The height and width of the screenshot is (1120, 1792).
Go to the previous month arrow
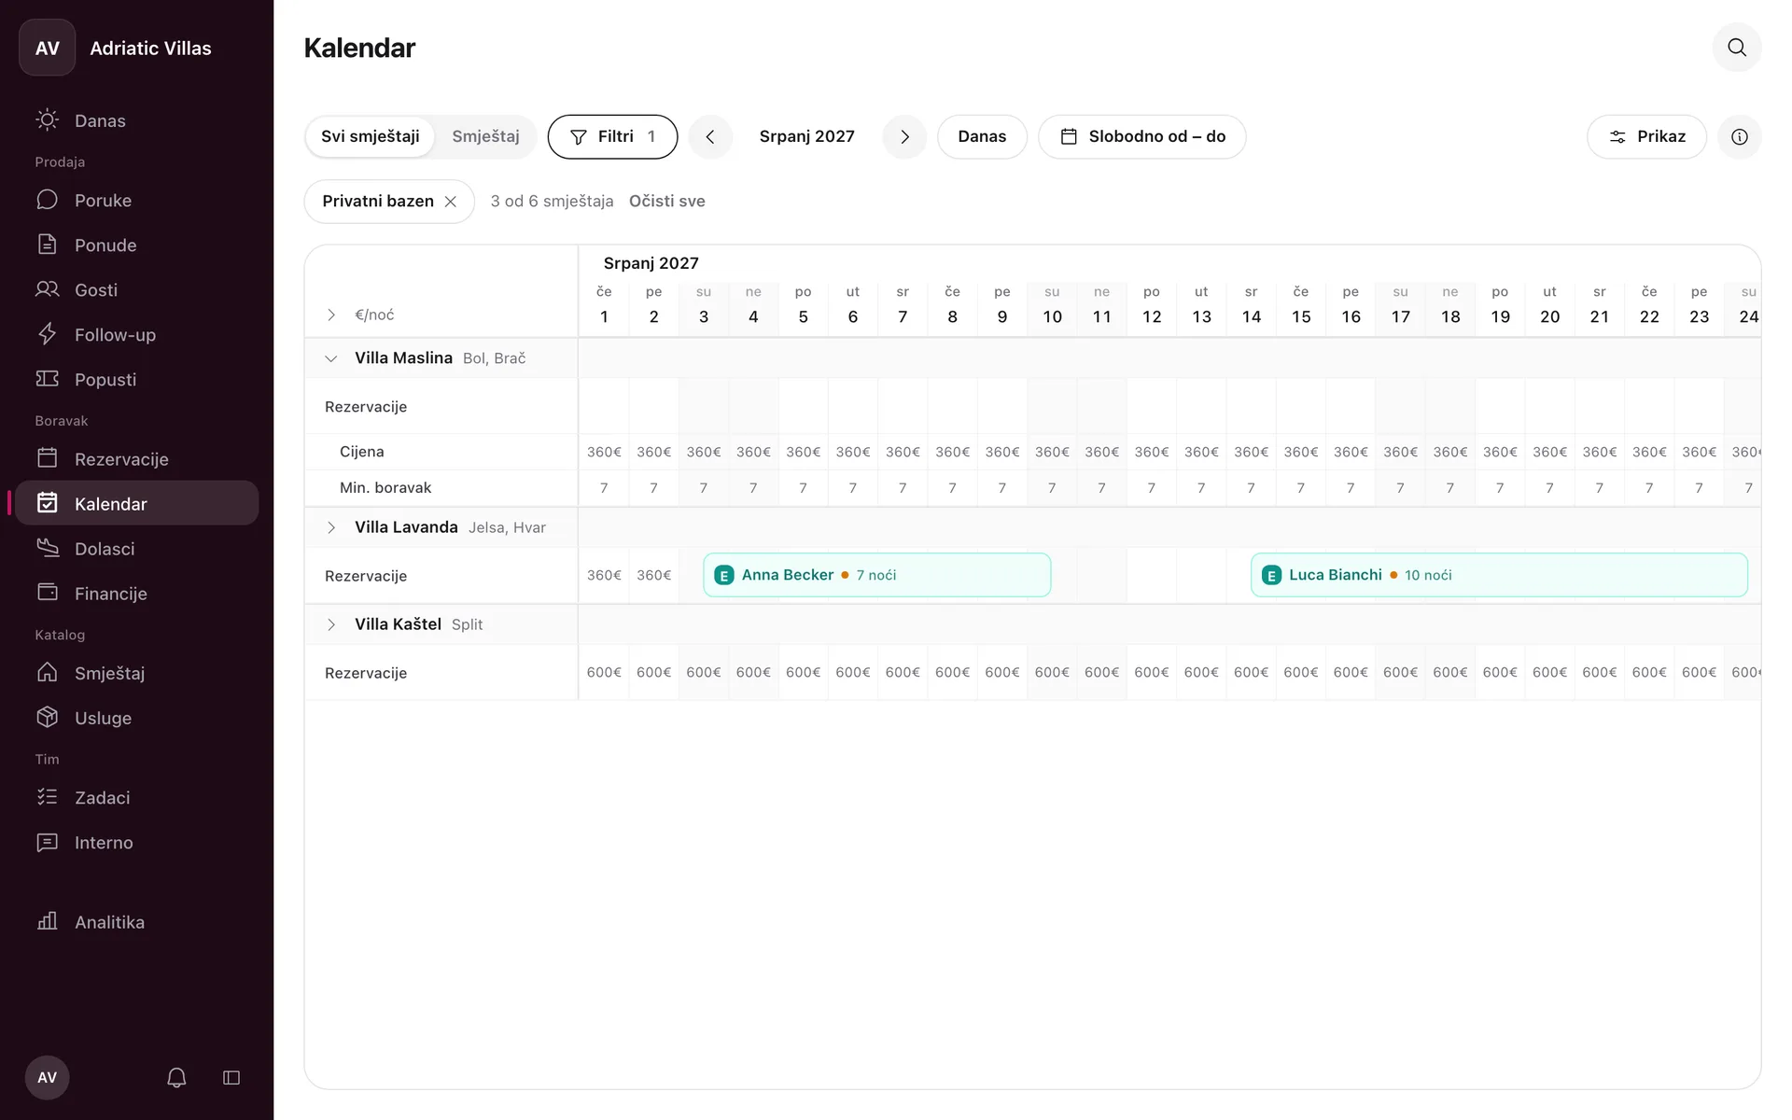pos(710,137)
